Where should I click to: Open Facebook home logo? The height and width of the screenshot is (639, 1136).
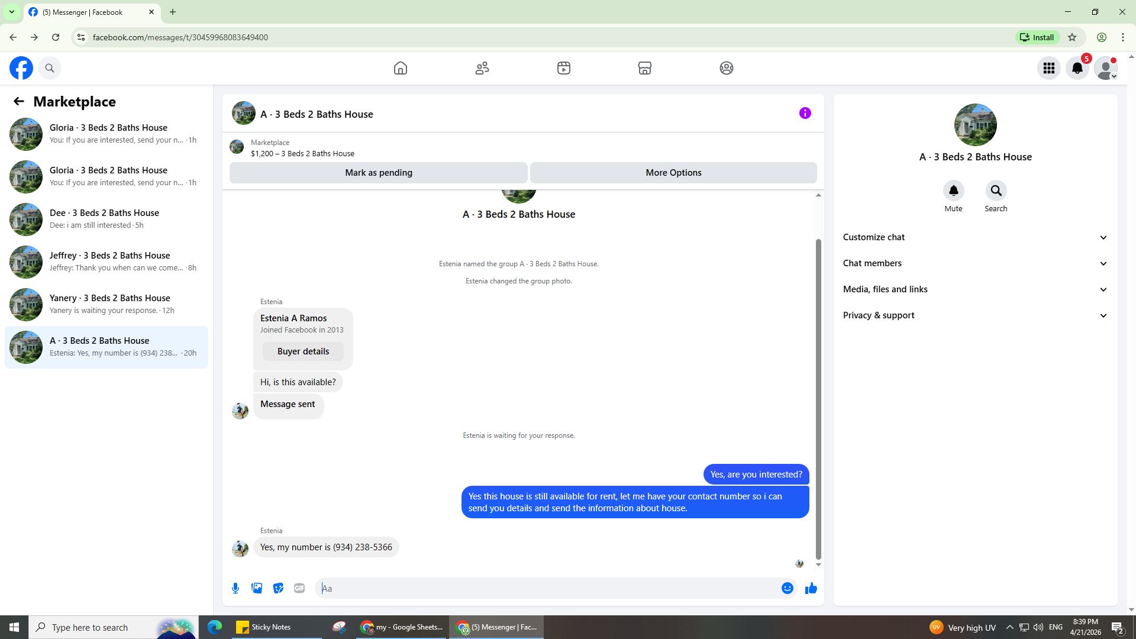click(21, 68)
